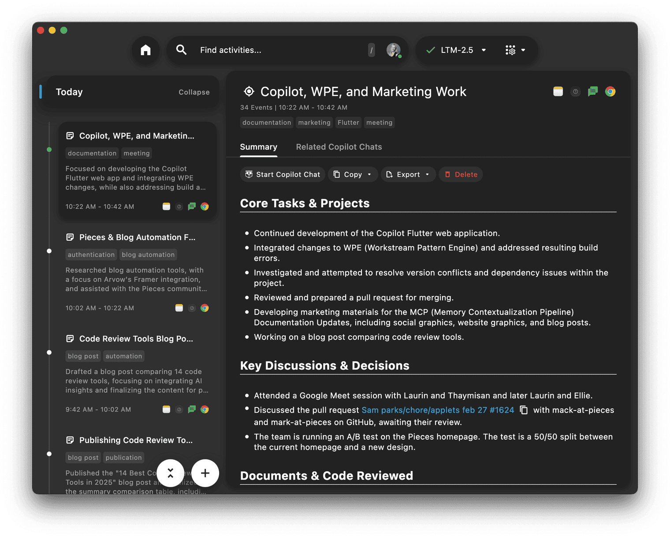This screenshot has width=670, height=537.
Task: Click "Reviewed and prepared a pull request for merging."
Action: (354, 298)
